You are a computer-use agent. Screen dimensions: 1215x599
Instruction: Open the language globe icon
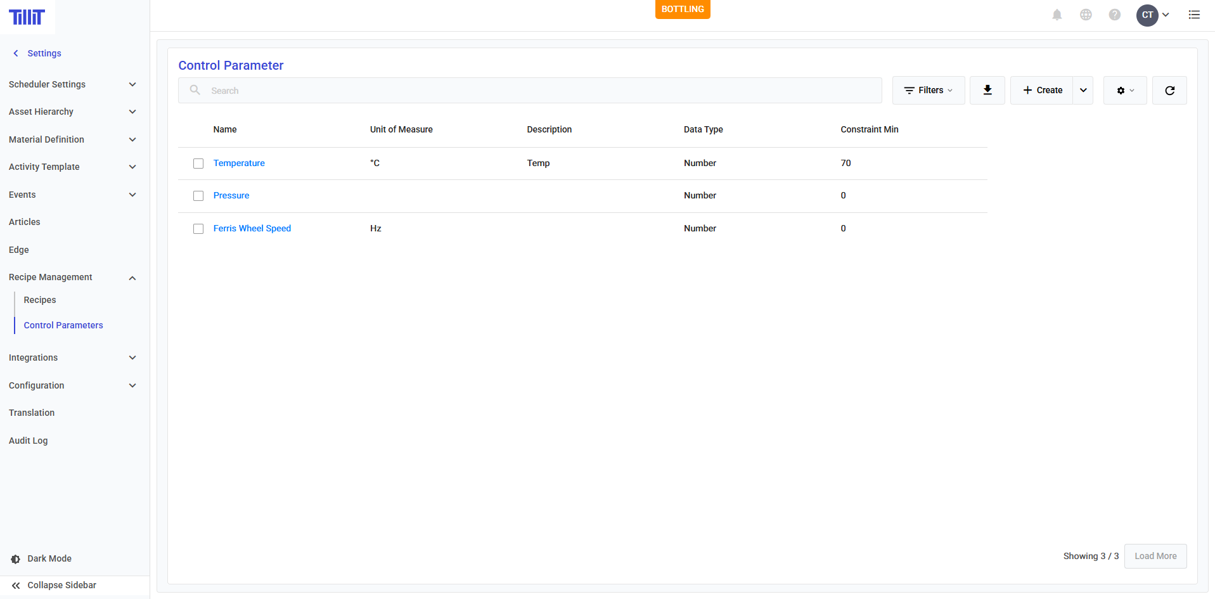[x=1086, y=15]
